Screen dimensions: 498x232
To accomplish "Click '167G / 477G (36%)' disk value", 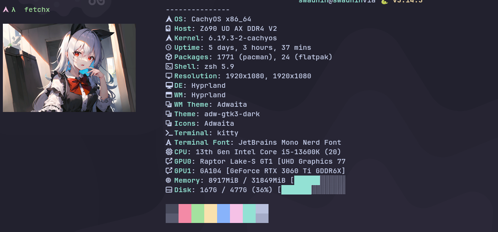I will point(236,190).
